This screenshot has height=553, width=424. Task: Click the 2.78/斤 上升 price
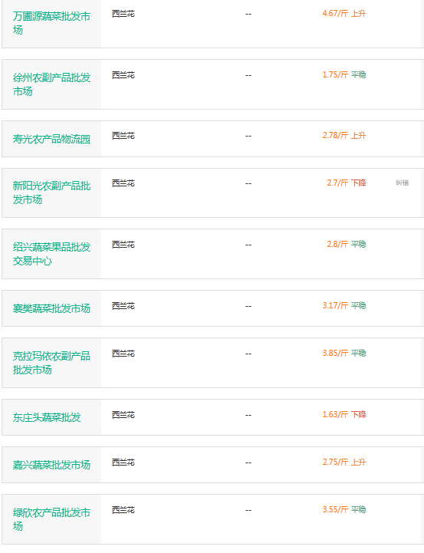[x=344, y=136]
